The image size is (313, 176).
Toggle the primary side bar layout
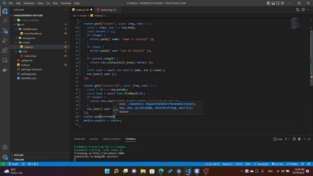point(268,3)
